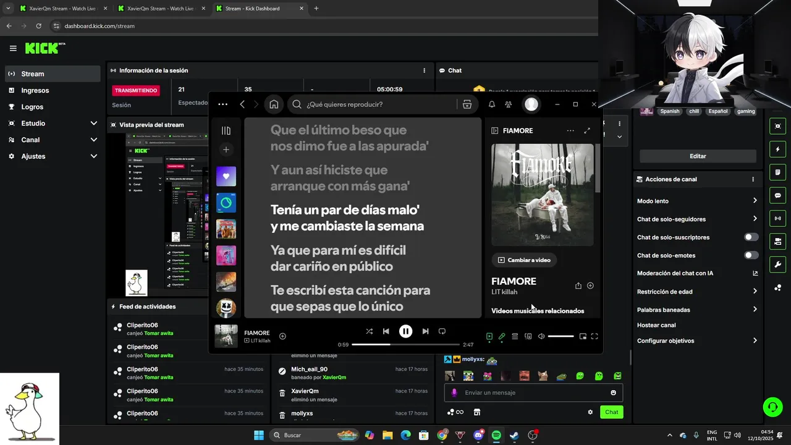Expand Configurar objetivos setting
This screenshot has width=791, height=445.
coord(698,341)
